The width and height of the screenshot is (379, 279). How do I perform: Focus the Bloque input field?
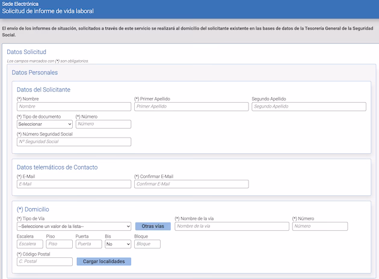147,244
